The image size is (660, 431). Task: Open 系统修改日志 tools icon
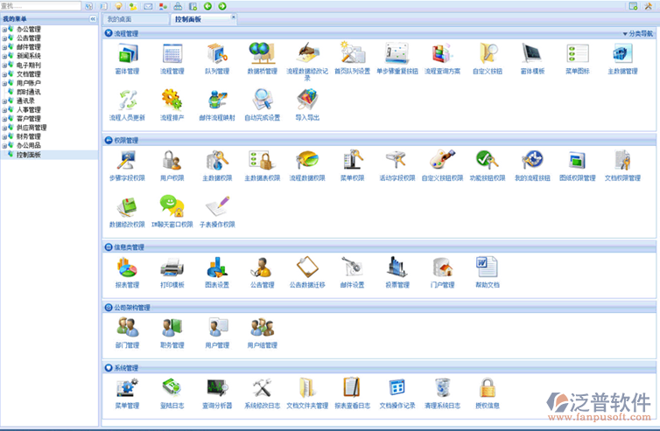point(263,387)
